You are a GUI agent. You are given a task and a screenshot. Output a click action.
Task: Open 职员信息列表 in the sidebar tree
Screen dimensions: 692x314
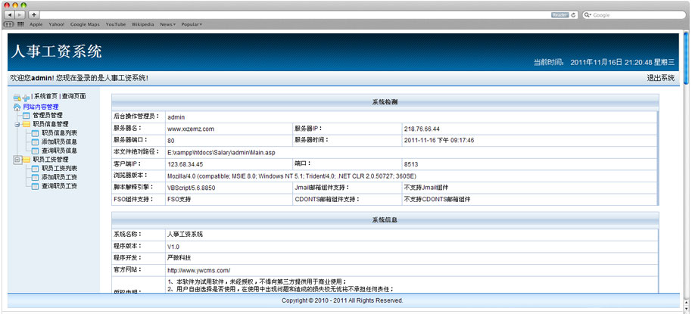pos(59,133)
